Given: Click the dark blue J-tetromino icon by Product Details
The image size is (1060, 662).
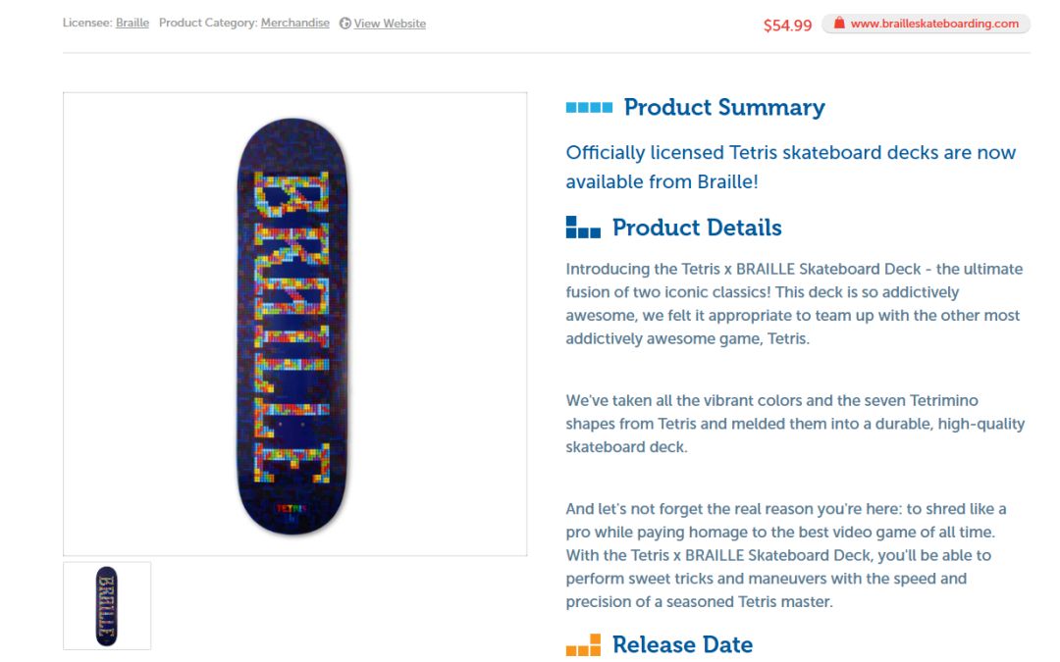Looking at the screenshot, I should tap(583, 227).
